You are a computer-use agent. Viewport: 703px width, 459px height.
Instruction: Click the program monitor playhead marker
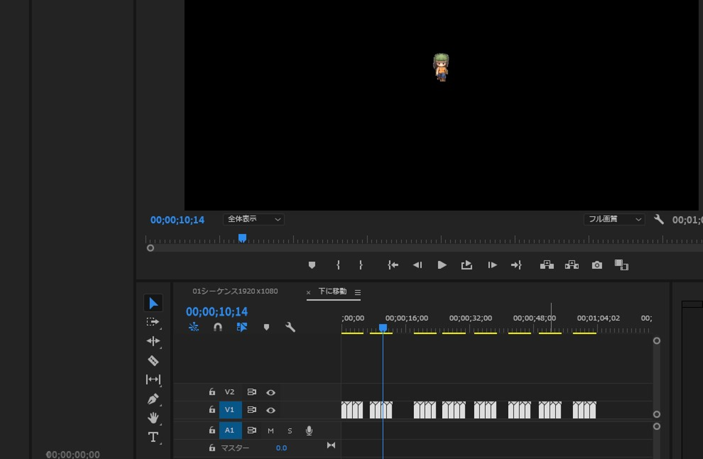click(x=242, y=238)
